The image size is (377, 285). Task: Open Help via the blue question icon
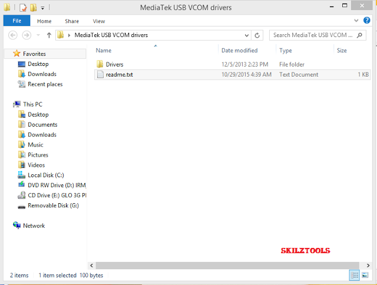(366, 21)
